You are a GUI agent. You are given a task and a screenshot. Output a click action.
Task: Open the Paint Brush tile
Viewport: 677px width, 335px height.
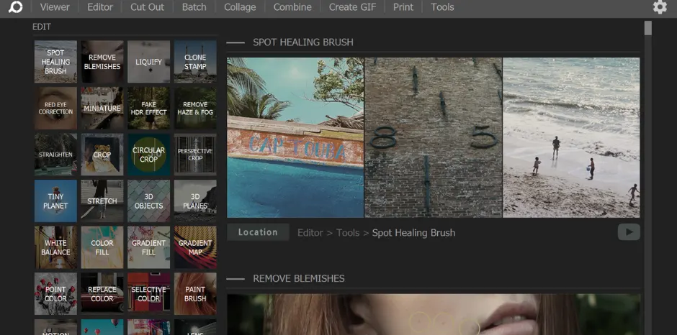pyautogui.click(x=195, y=293)
